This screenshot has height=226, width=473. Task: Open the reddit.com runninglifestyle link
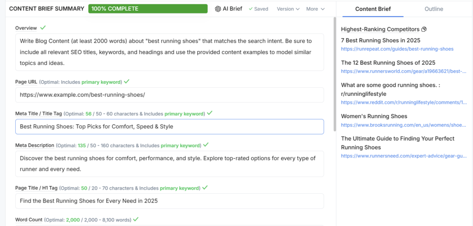click(404, 102)
